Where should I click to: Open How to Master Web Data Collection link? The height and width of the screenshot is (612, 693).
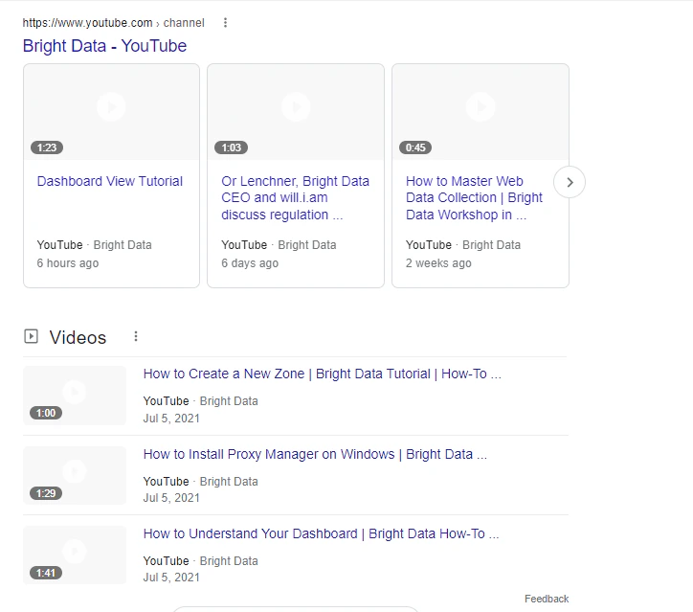474,198
